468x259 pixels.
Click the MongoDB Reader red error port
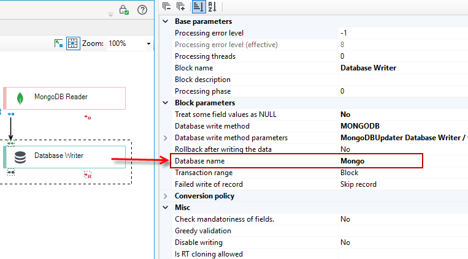pos(88,118)
